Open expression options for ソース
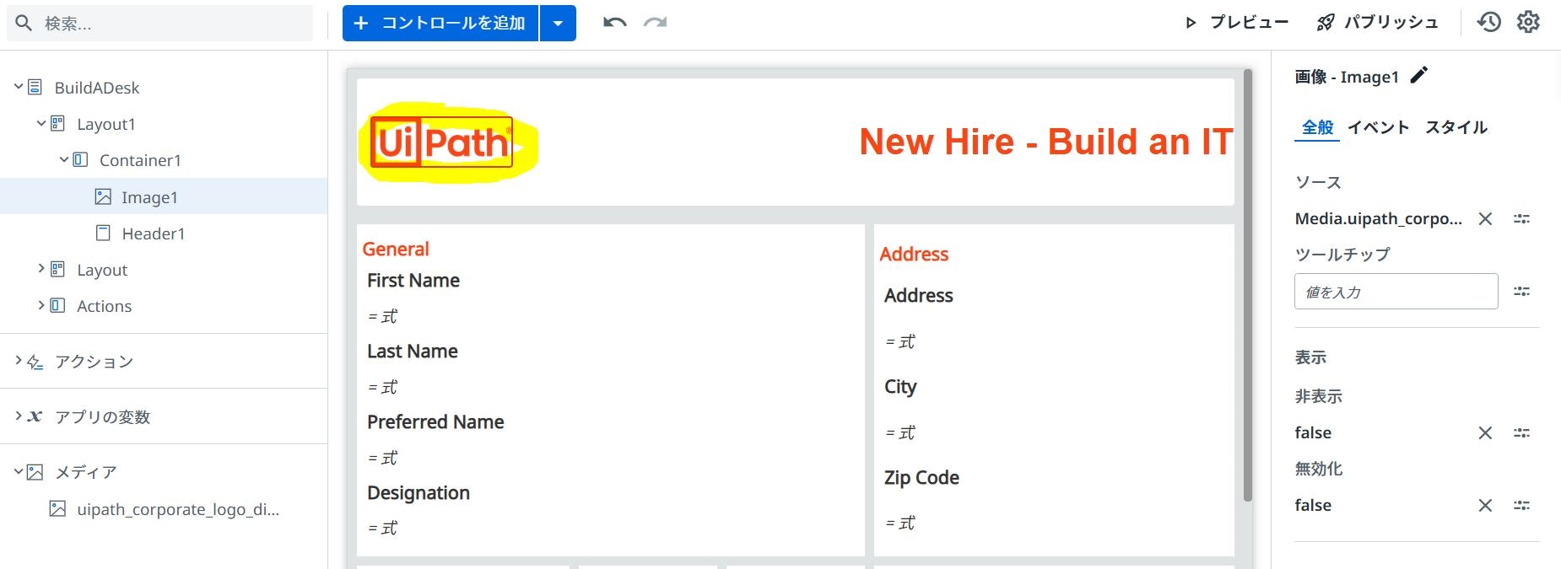Viewport: 1561px width, 569px height. point(1521,219)
